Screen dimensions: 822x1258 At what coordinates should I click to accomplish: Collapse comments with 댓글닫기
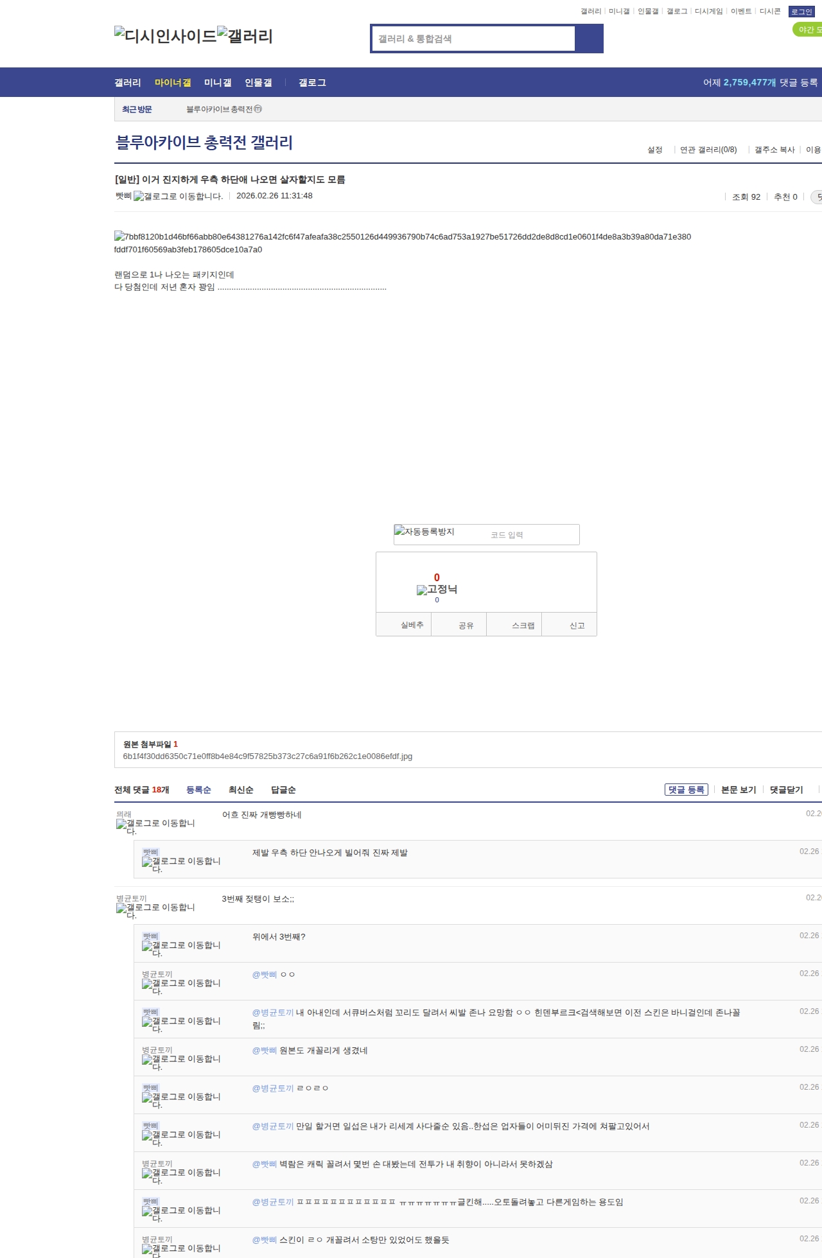(x=787, y=790)
